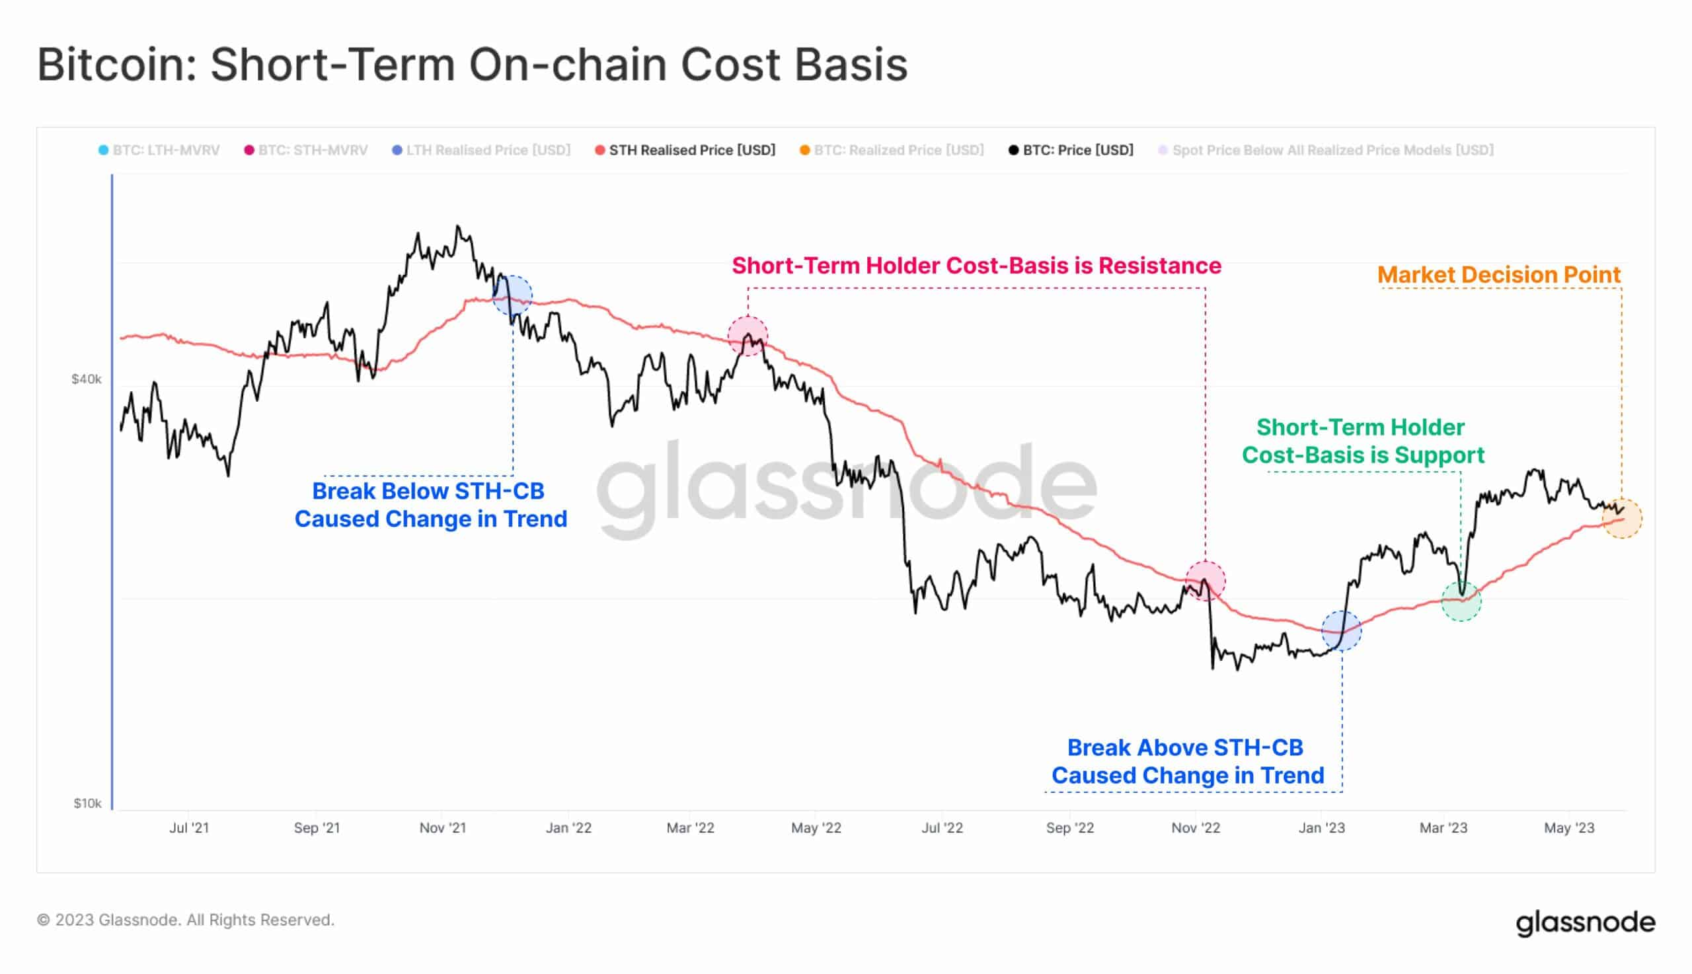
Task: Click Short-Term Holder Cost-Basis is Resistance label
Action: (976, 266)
